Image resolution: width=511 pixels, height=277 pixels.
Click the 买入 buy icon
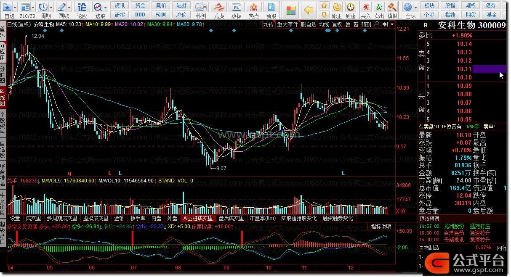(x=366, y=7)
